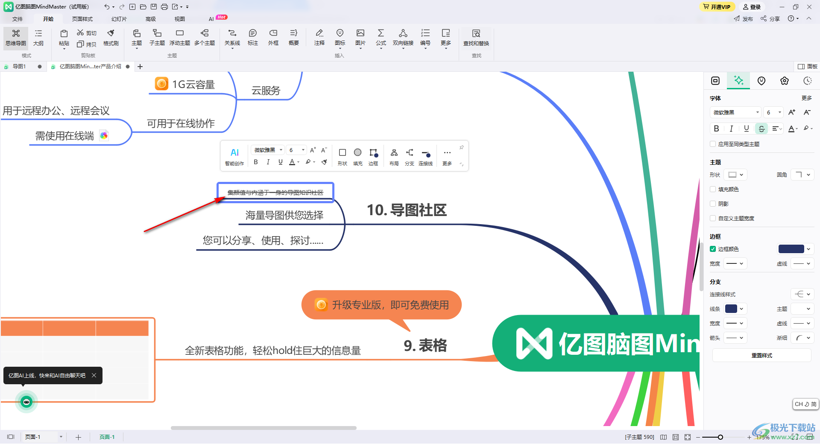Viewport: 820px width, 444px height.
Task: Open the emoji icon tab in right panel
Action: [761, 81]
